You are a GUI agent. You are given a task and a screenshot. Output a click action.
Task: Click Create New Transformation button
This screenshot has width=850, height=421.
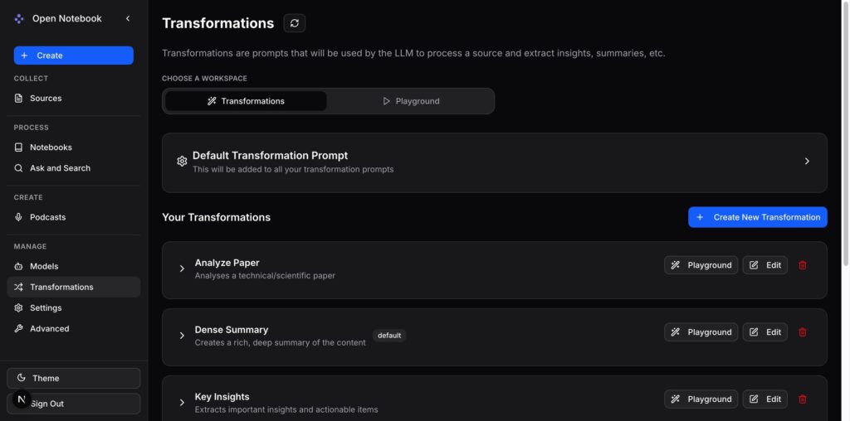tap(757, 217)
